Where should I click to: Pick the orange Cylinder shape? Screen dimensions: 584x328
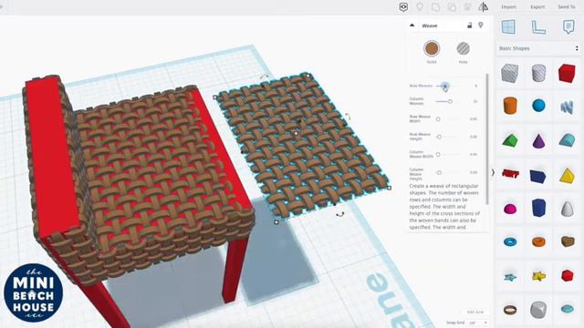click(x=510, y=106)
